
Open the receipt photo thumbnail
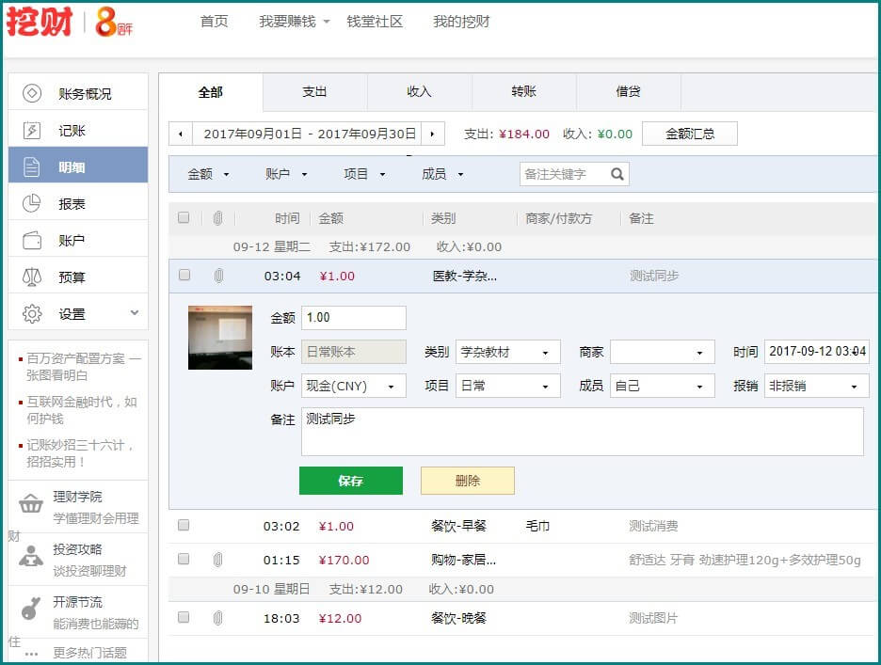coord(220,337)
